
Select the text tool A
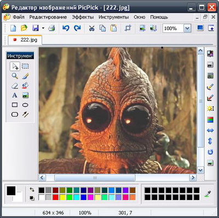pyautogui.click(x=15, y=95)
